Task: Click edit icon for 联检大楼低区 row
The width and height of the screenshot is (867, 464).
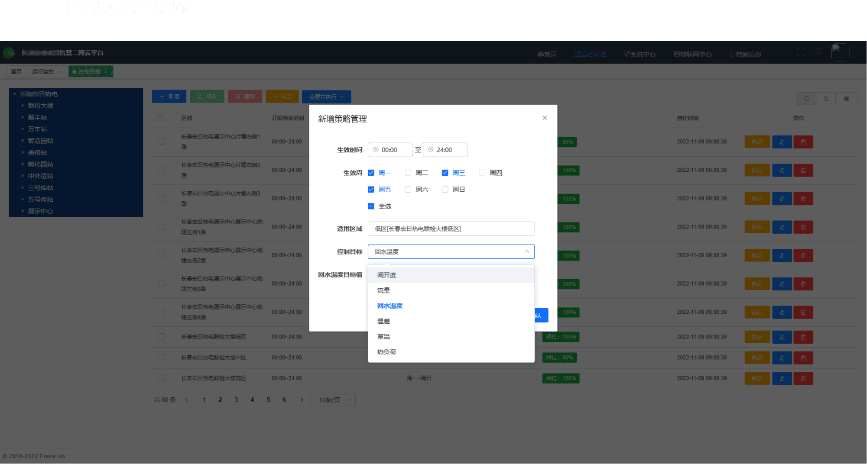Action: (782, 337)
